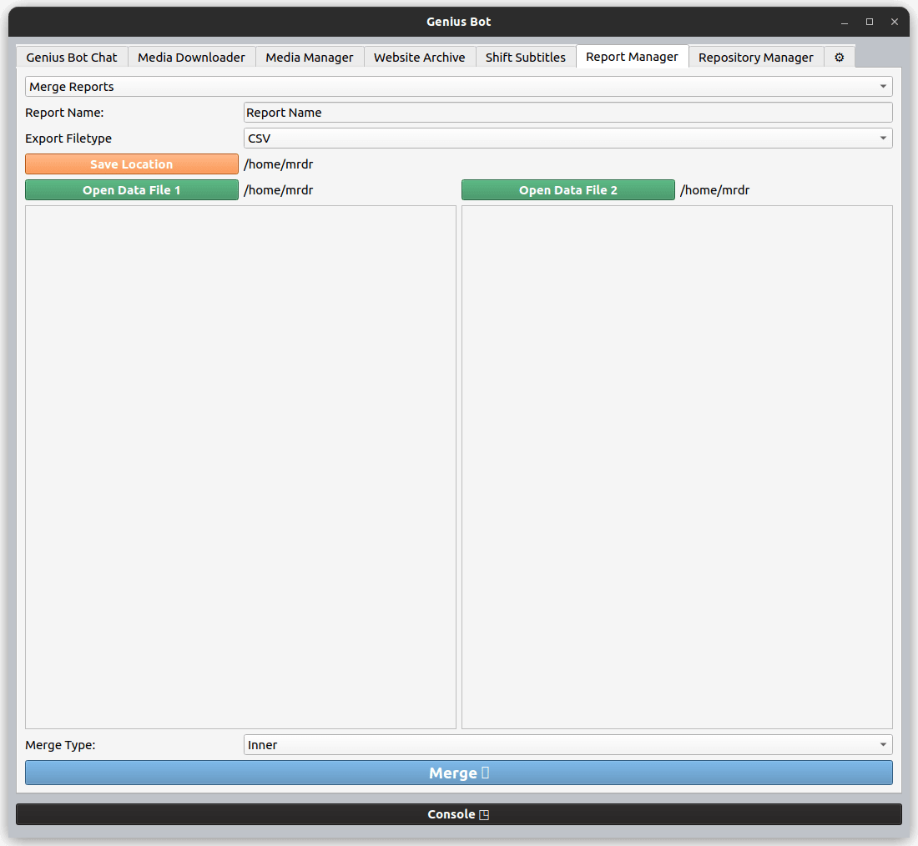This screenshot has width=918, height=846.
Task: Minimize the Genius Bot window
Action: [x=845, y=23]
